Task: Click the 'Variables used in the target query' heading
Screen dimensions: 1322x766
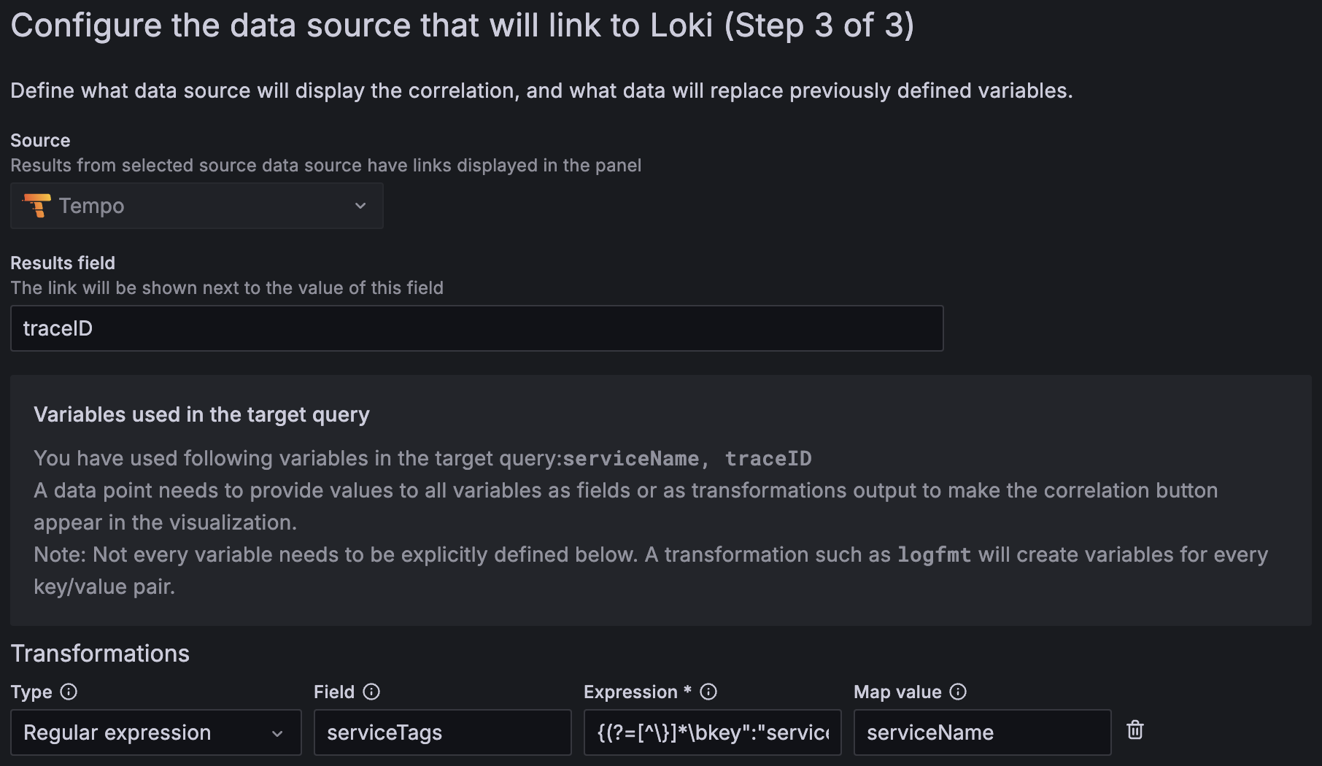Action: point(201,414)
